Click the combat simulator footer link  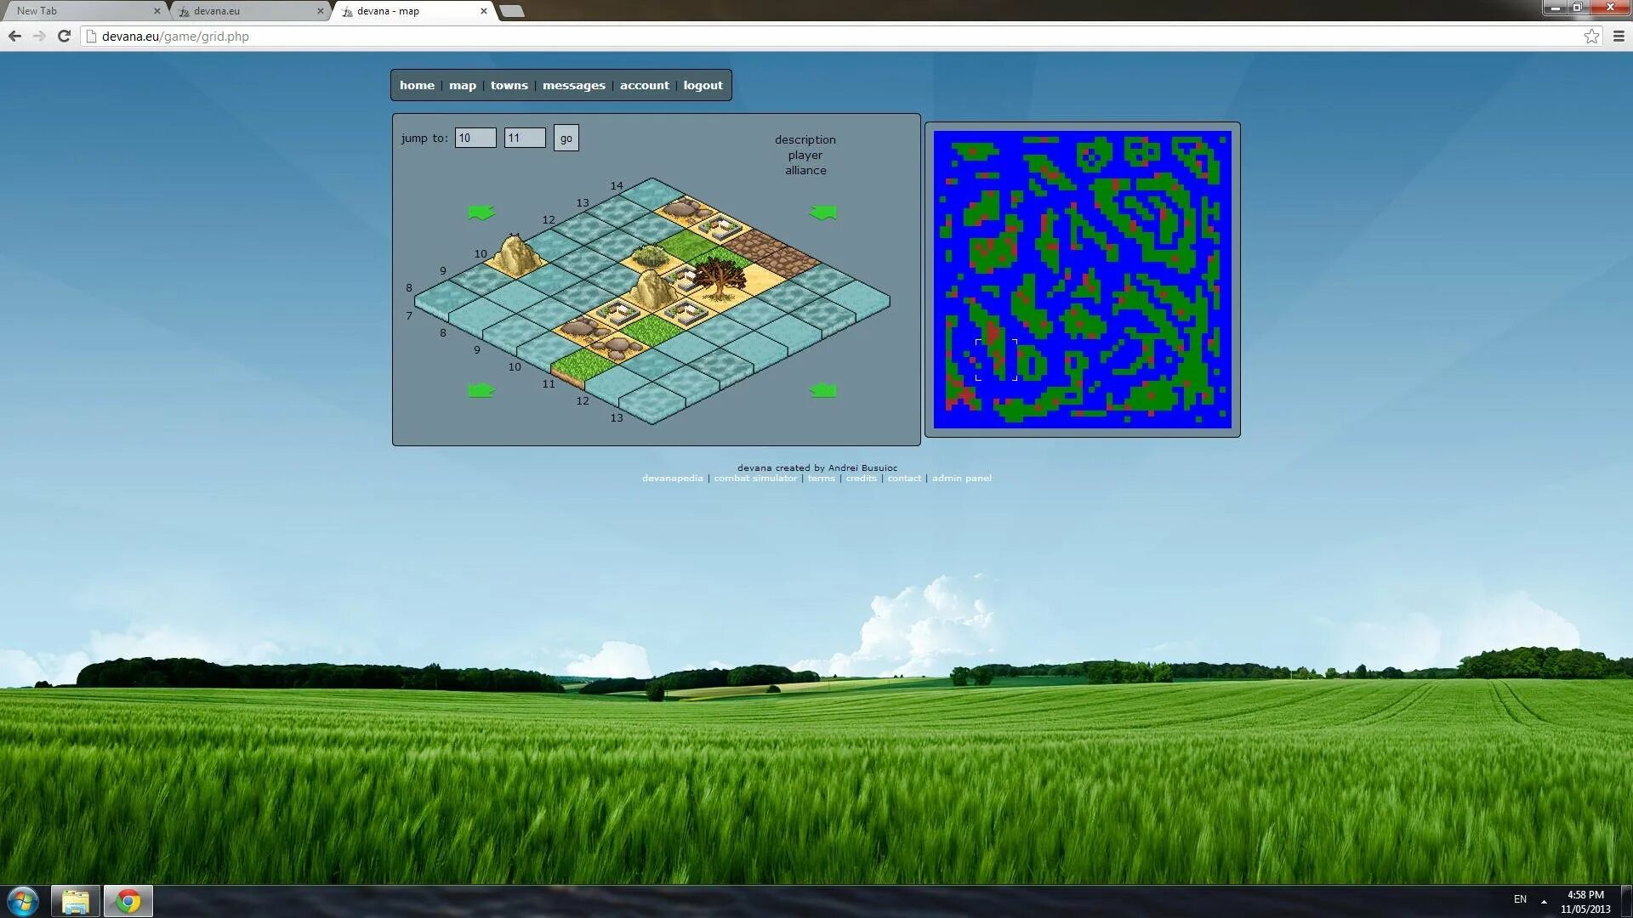click(754, 479)
